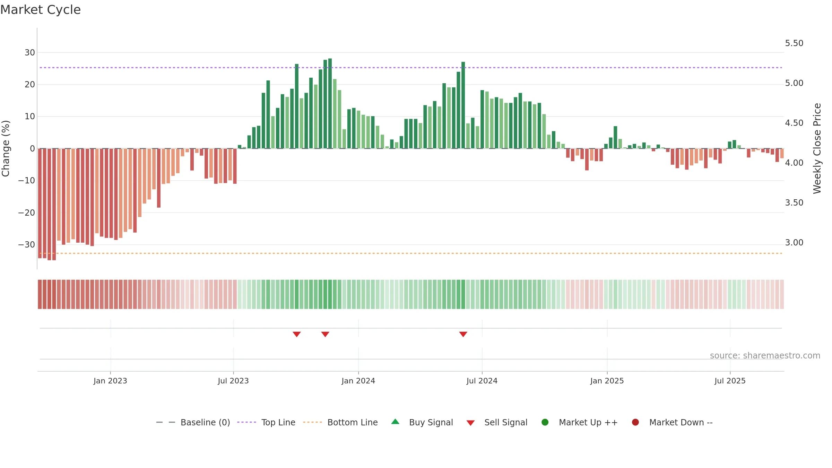Click the source: sharemaestro.com text

pyautogui.click(x=765, y=356)
